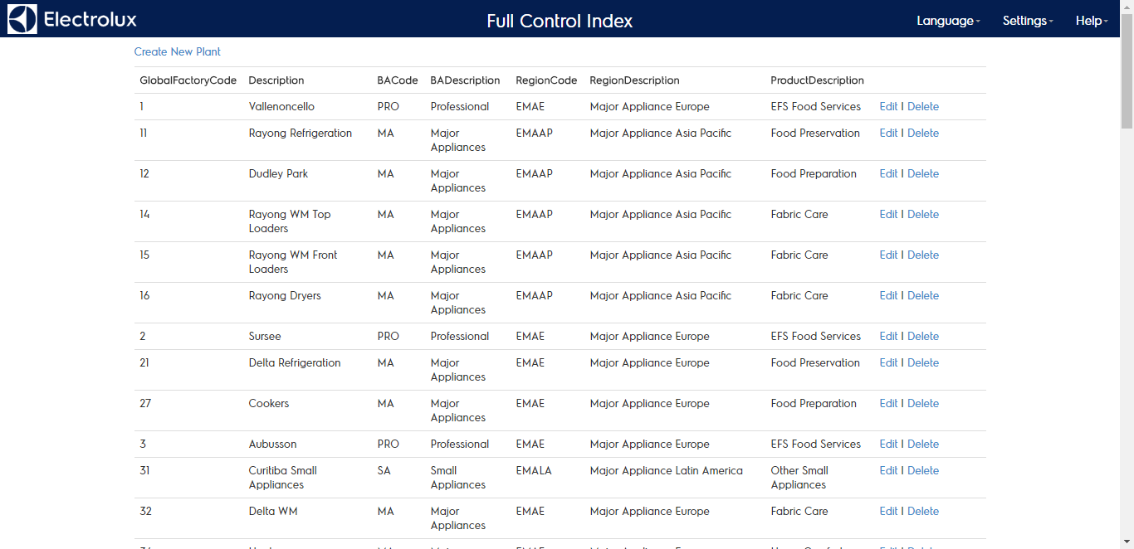This screenshot has height=549, width=1134.
Task: Edit the Rayong WM Top Loaders entry
Action: click(x=888, y=214)
